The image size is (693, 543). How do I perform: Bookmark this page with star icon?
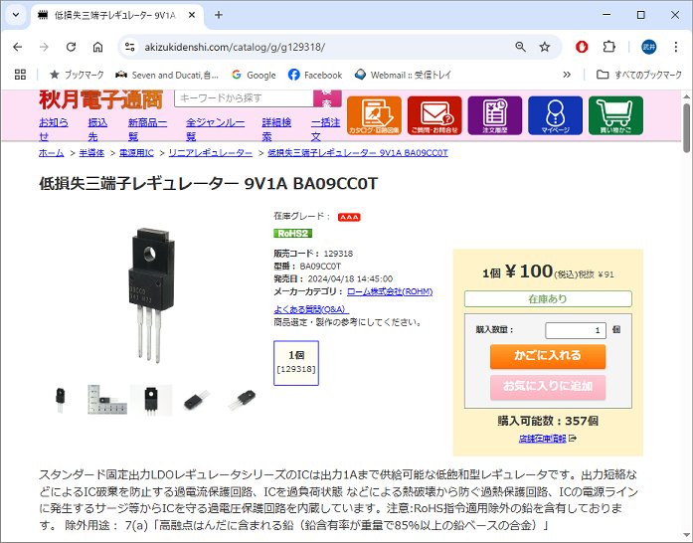coord(545,47)
